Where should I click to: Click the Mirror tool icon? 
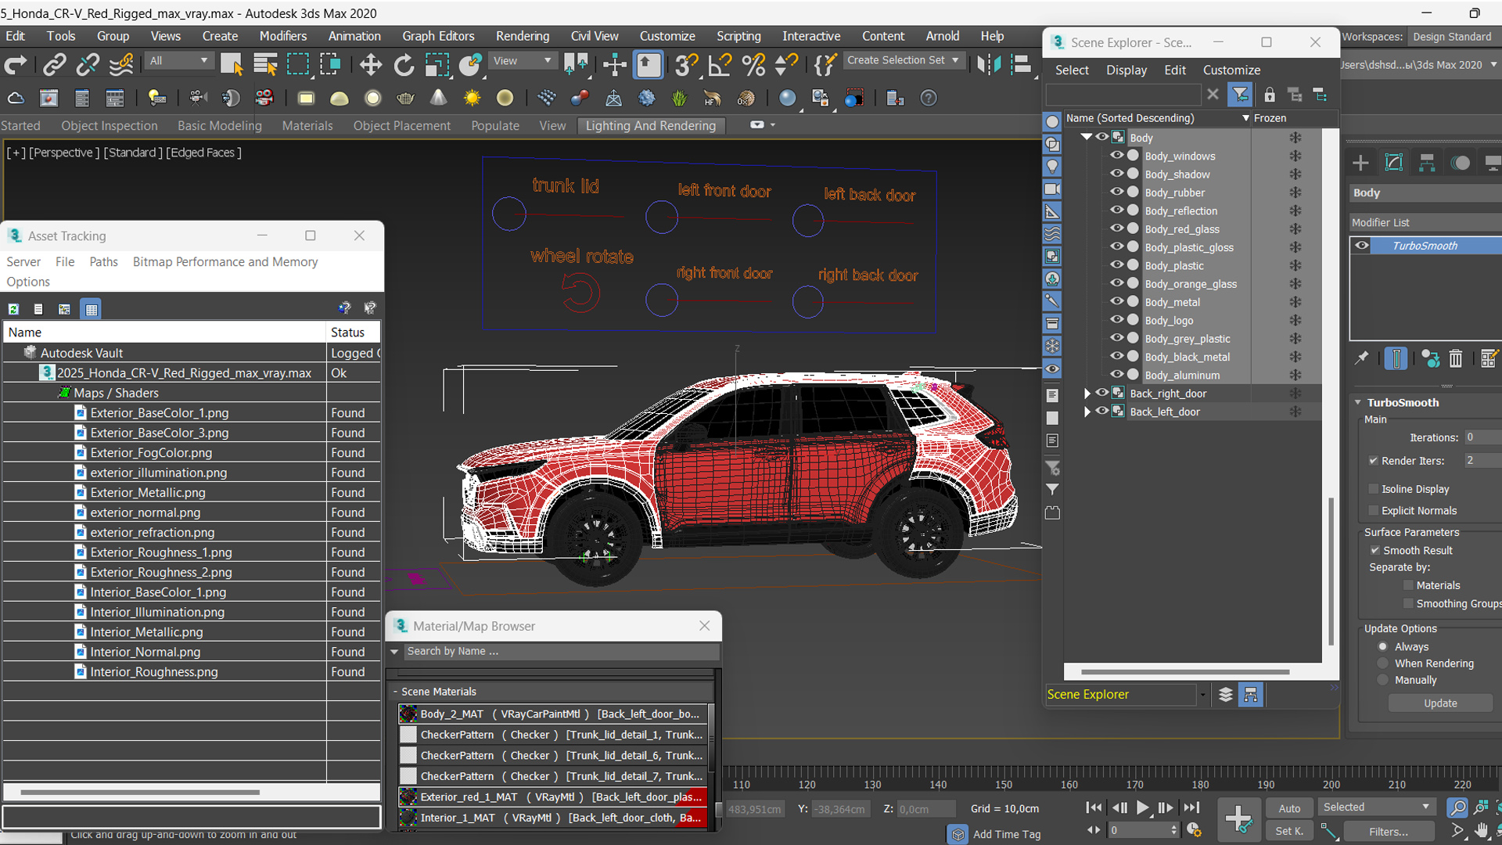tap(988, 65)
